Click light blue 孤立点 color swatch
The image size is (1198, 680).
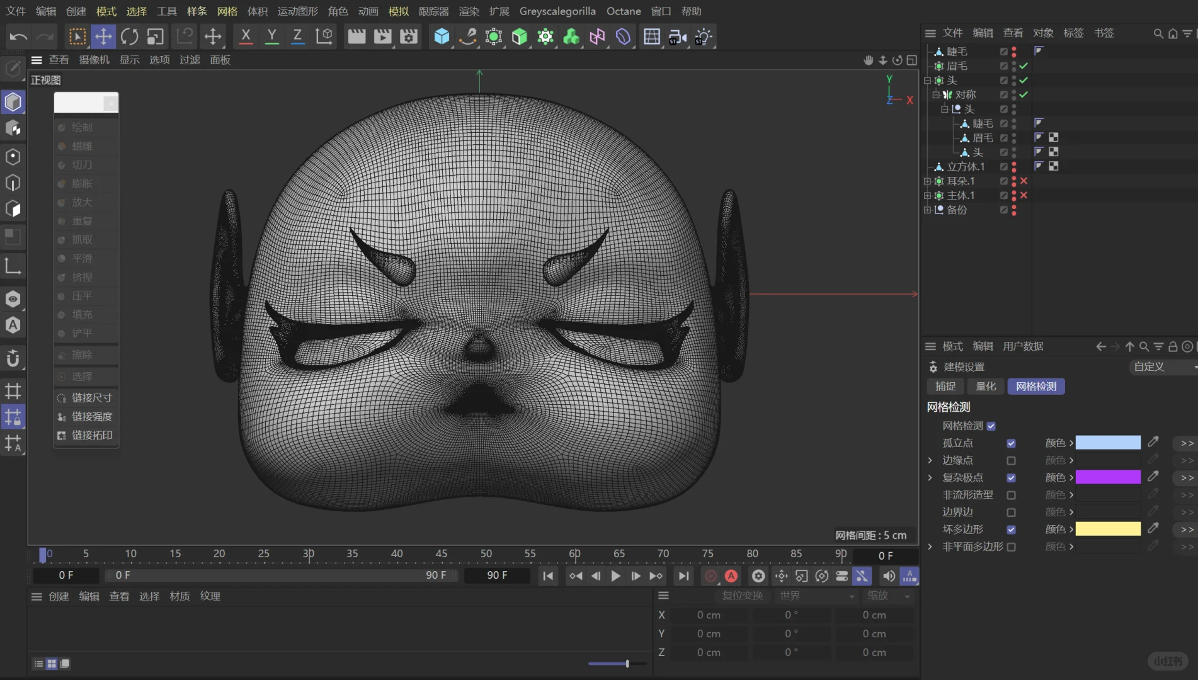[1108, 443]
